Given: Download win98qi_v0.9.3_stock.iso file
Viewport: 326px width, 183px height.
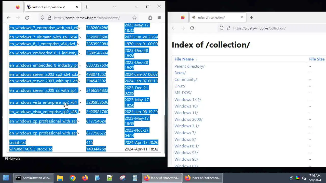Looking at the screenshot, I should (31, 149).
